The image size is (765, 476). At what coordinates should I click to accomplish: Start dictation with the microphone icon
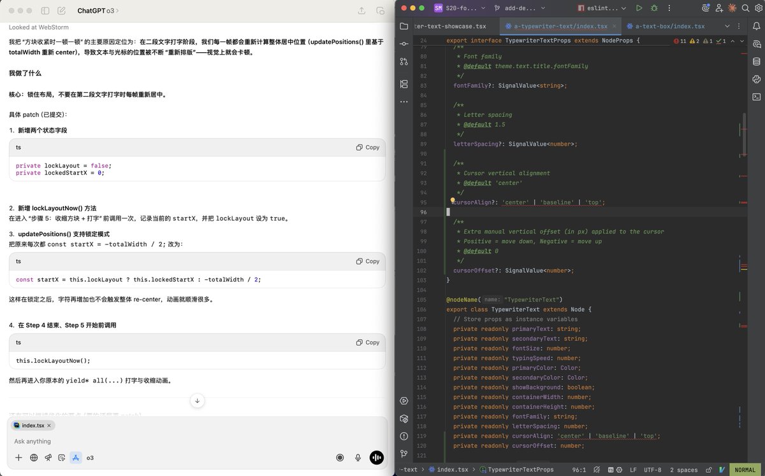[x=358, y=458]
